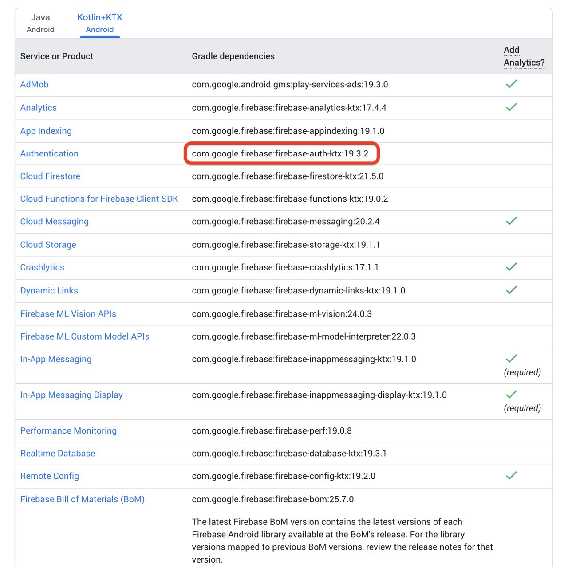Open the In-App Messaging Display link

71,395
